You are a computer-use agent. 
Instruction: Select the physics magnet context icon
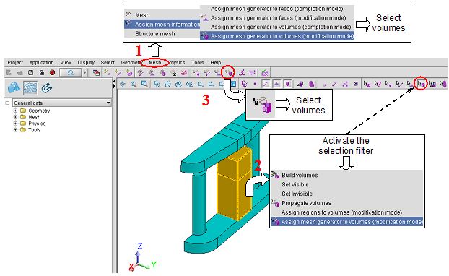[46, 87]
